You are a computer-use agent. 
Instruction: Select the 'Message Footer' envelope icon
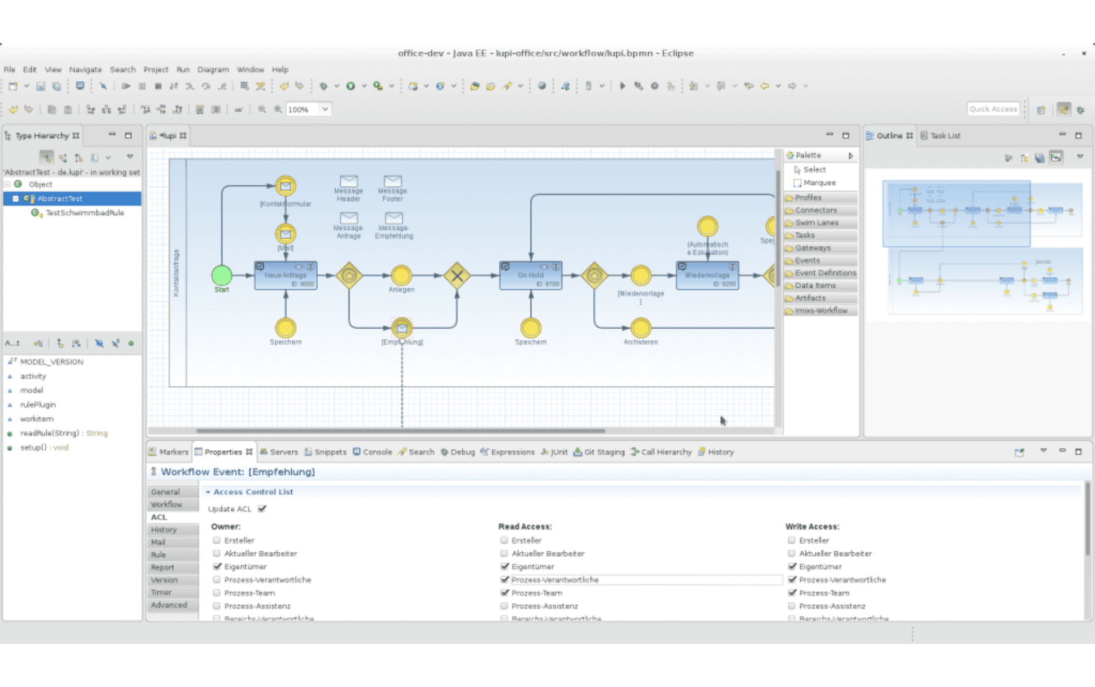(x=393, y=181)
